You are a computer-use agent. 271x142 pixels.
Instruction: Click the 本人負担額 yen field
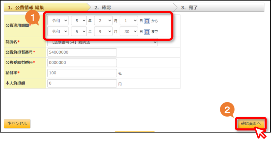pyautogui.click(x=82, y=83)
